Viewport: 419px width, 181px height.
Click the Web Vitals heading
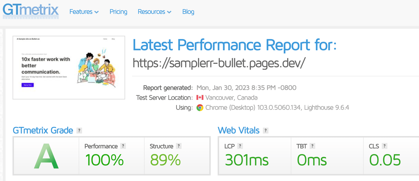[239, 130]
